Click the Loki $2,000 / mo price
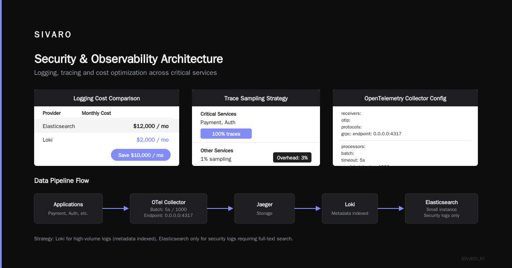The width and height of the screenshot is (512, 268). [152, 140]
